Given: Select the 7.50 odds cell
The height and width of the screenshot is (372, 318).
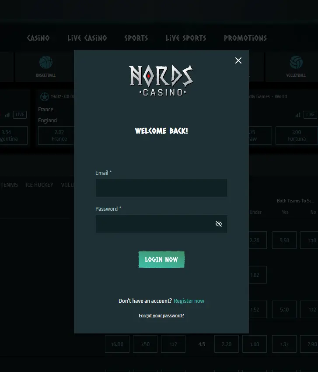Looking at the screenshot, I should [x=145, y=344].
